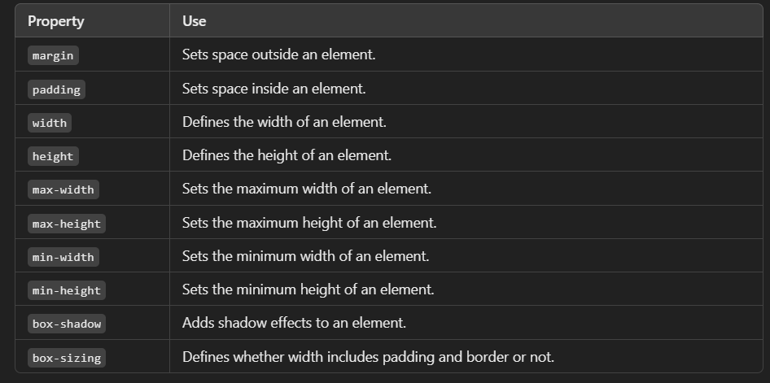The height and width of the screenshot is (383, 770).
Task: Click the Use column header
Action: 194,21
